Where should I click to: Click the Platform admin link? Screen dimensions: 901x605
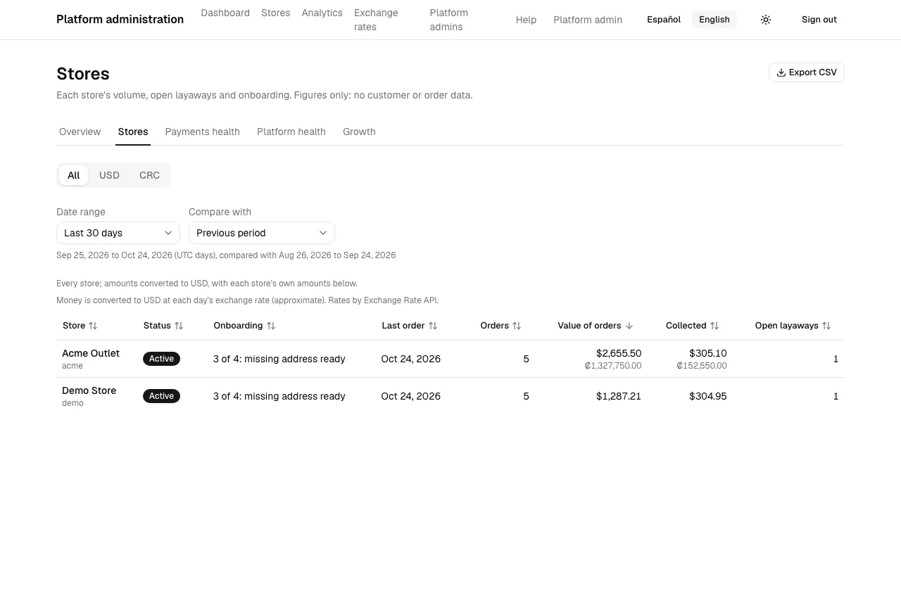[x=588, y=20]
